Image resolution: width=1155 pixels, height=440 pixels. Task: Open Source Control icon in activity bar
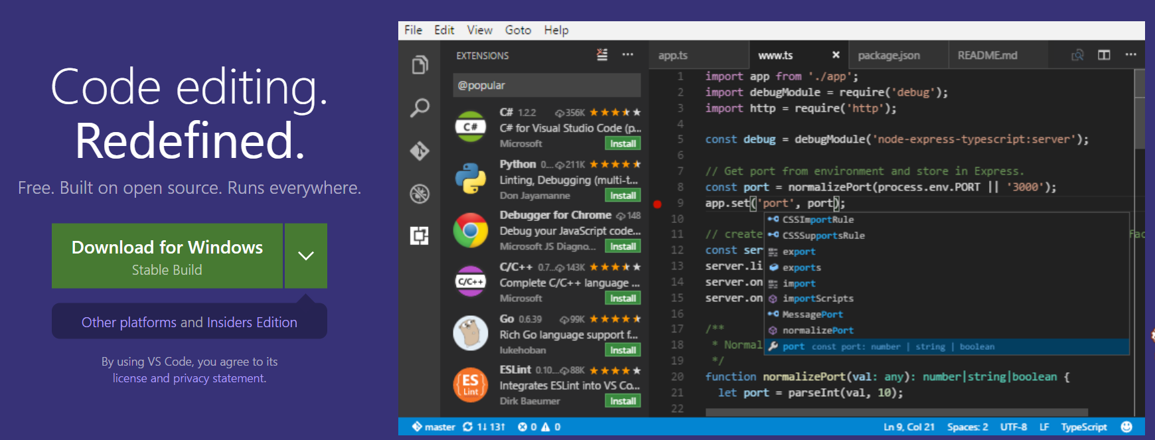pos(420,151)
